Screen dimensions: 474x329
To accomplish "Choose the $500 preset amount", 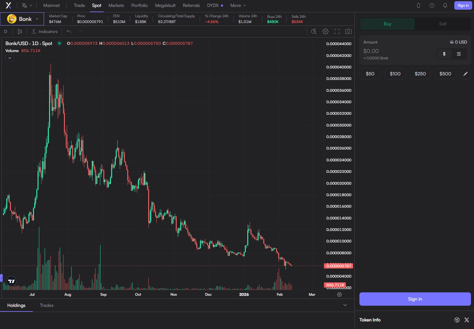I will 445,74.
